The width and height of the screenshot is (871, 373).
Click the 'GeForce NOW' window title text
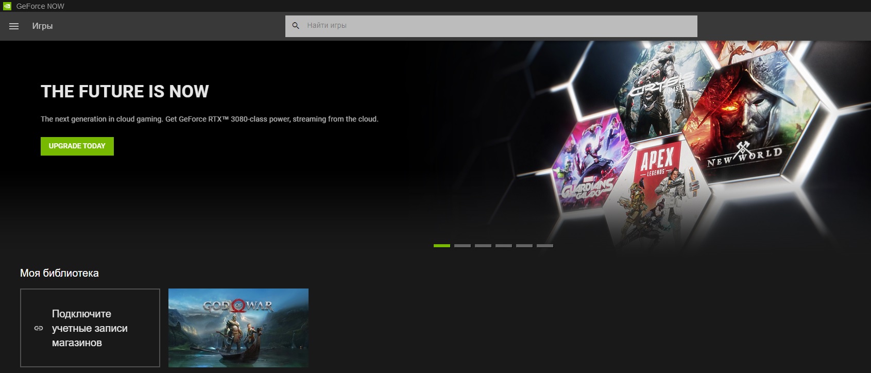tap(40, 6)
